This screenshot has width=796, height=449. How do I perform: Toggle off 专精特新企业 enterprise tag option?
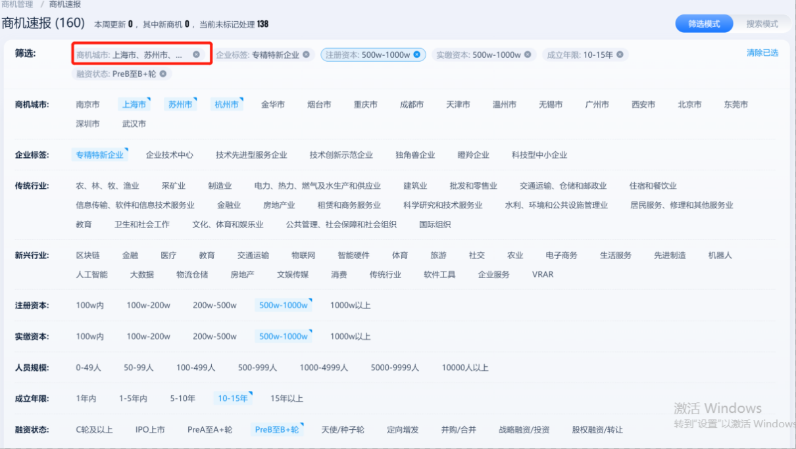[99, 155]
